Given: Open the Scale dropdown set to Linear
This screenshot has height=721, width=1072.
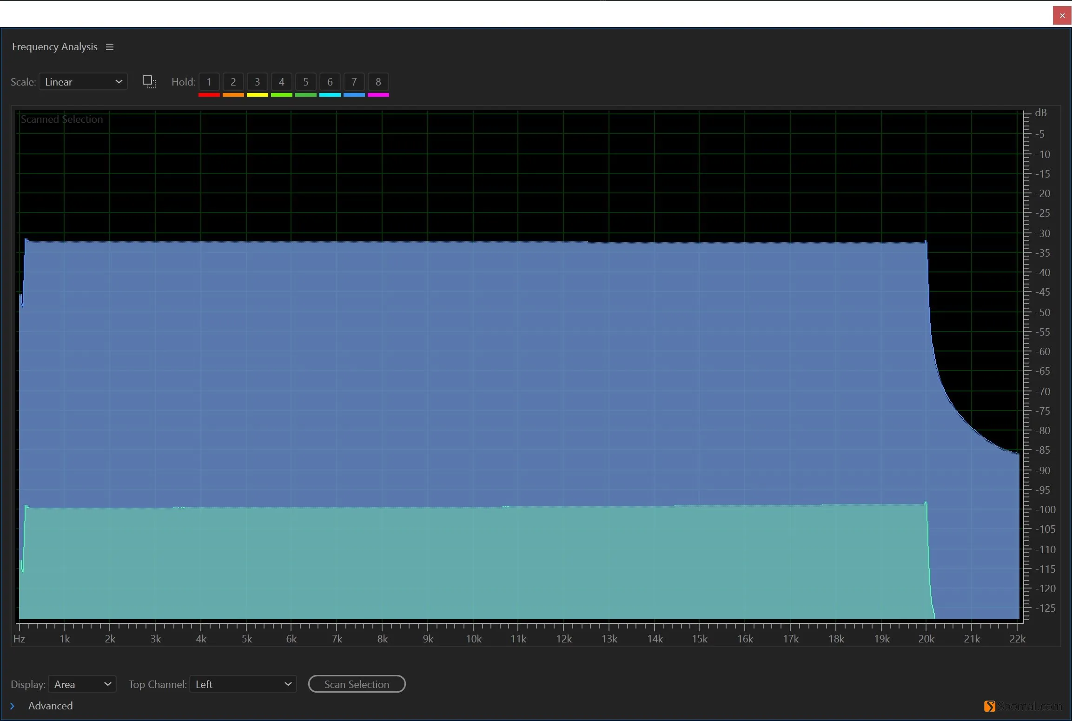Looking at the screenshot, I should [x=83, y=82].
